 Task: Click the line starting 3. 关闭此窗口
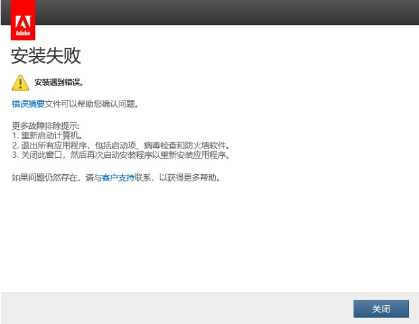click(121, 155)
